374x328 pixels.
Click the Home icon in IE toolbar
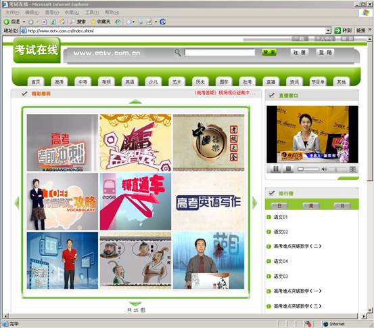coord(62,22)
